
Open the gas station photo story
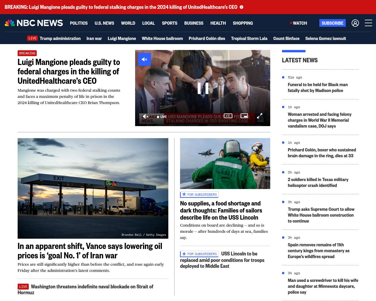click(93, 188)
